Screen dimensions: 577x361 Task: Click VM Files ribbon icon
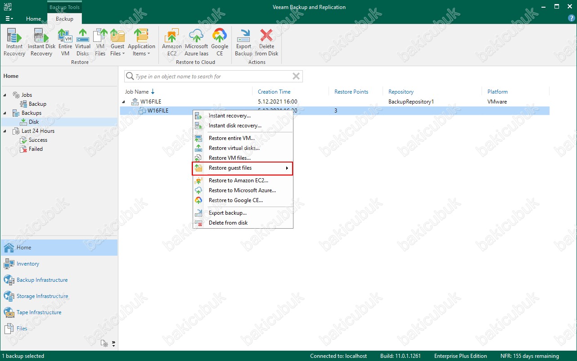coord(100,43)
